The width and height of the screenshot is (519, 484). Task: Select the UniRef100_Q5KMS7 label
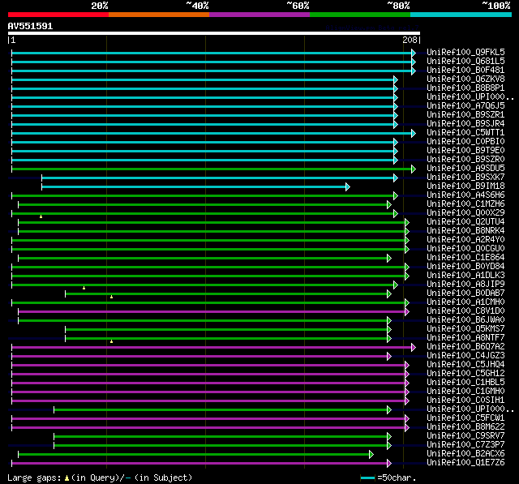point(465,329)
